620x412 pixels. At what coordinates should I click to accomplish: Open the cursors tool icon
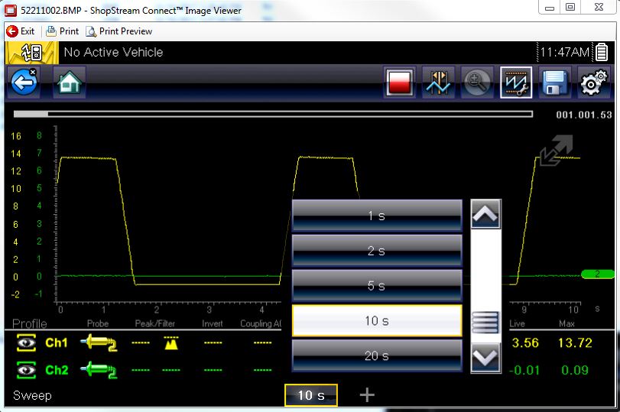pyautogui.click(x=439, y=83)
